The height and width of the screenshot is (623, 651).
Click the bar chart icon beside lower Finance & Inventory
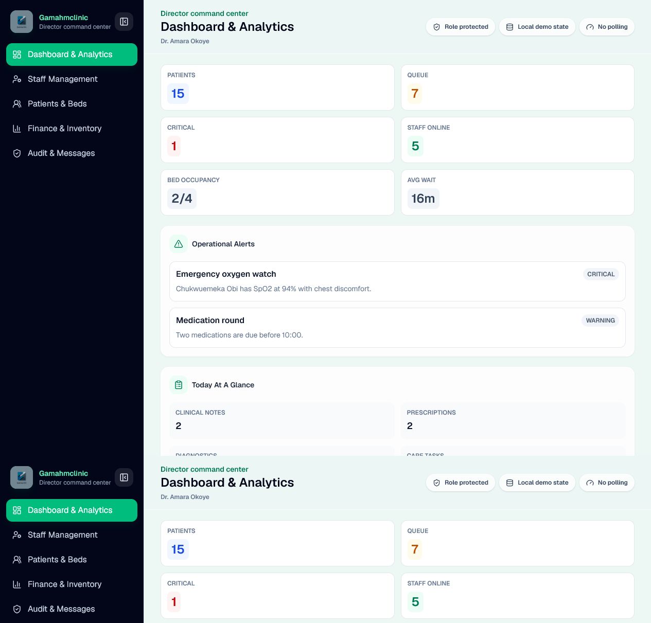click(17, 584)
